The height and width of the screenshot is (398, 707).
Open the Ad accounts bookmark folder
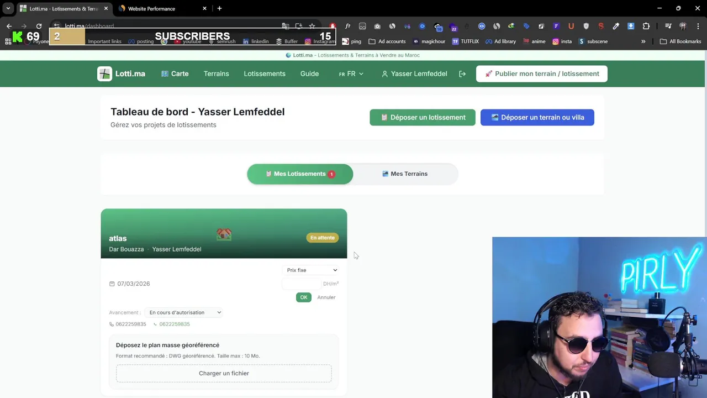pyautogui.click(x=387, y=41)
